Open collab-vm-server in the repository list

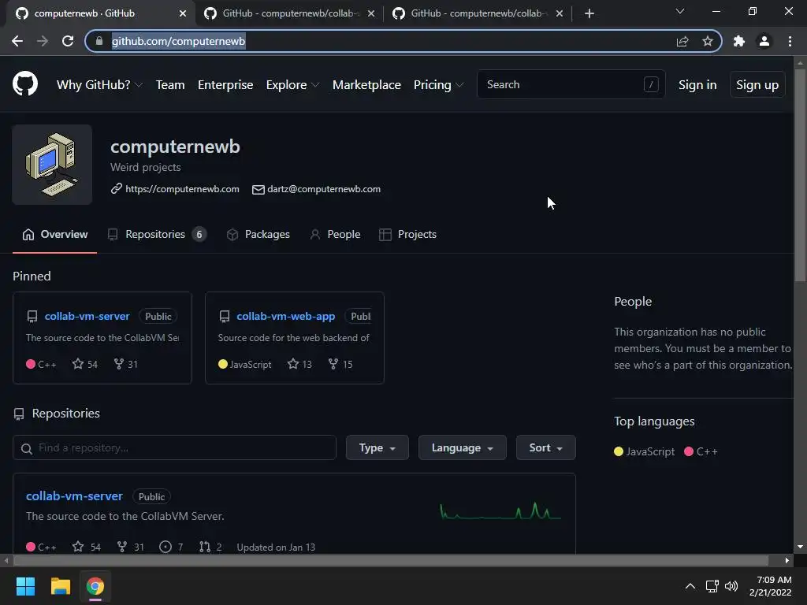74,496
